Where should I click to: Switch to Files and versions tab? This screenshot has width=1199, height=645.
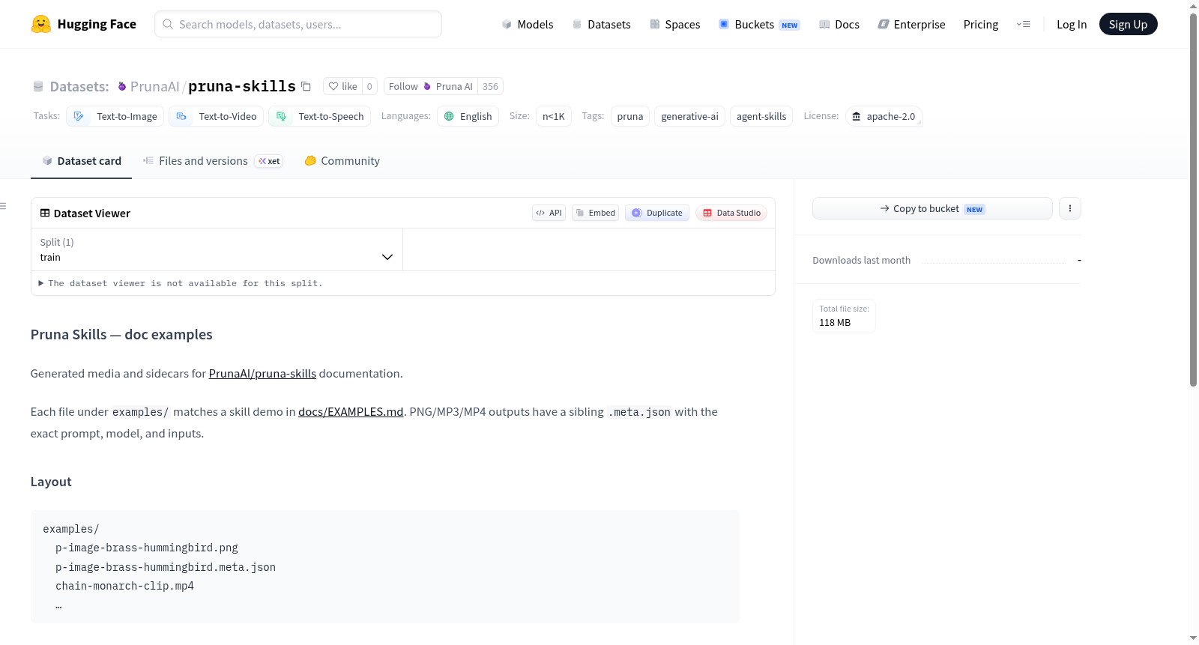(213, 160)
